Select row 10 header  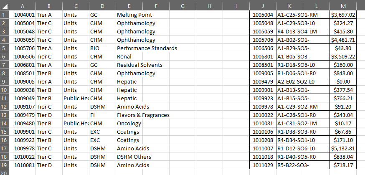[5, 90]
